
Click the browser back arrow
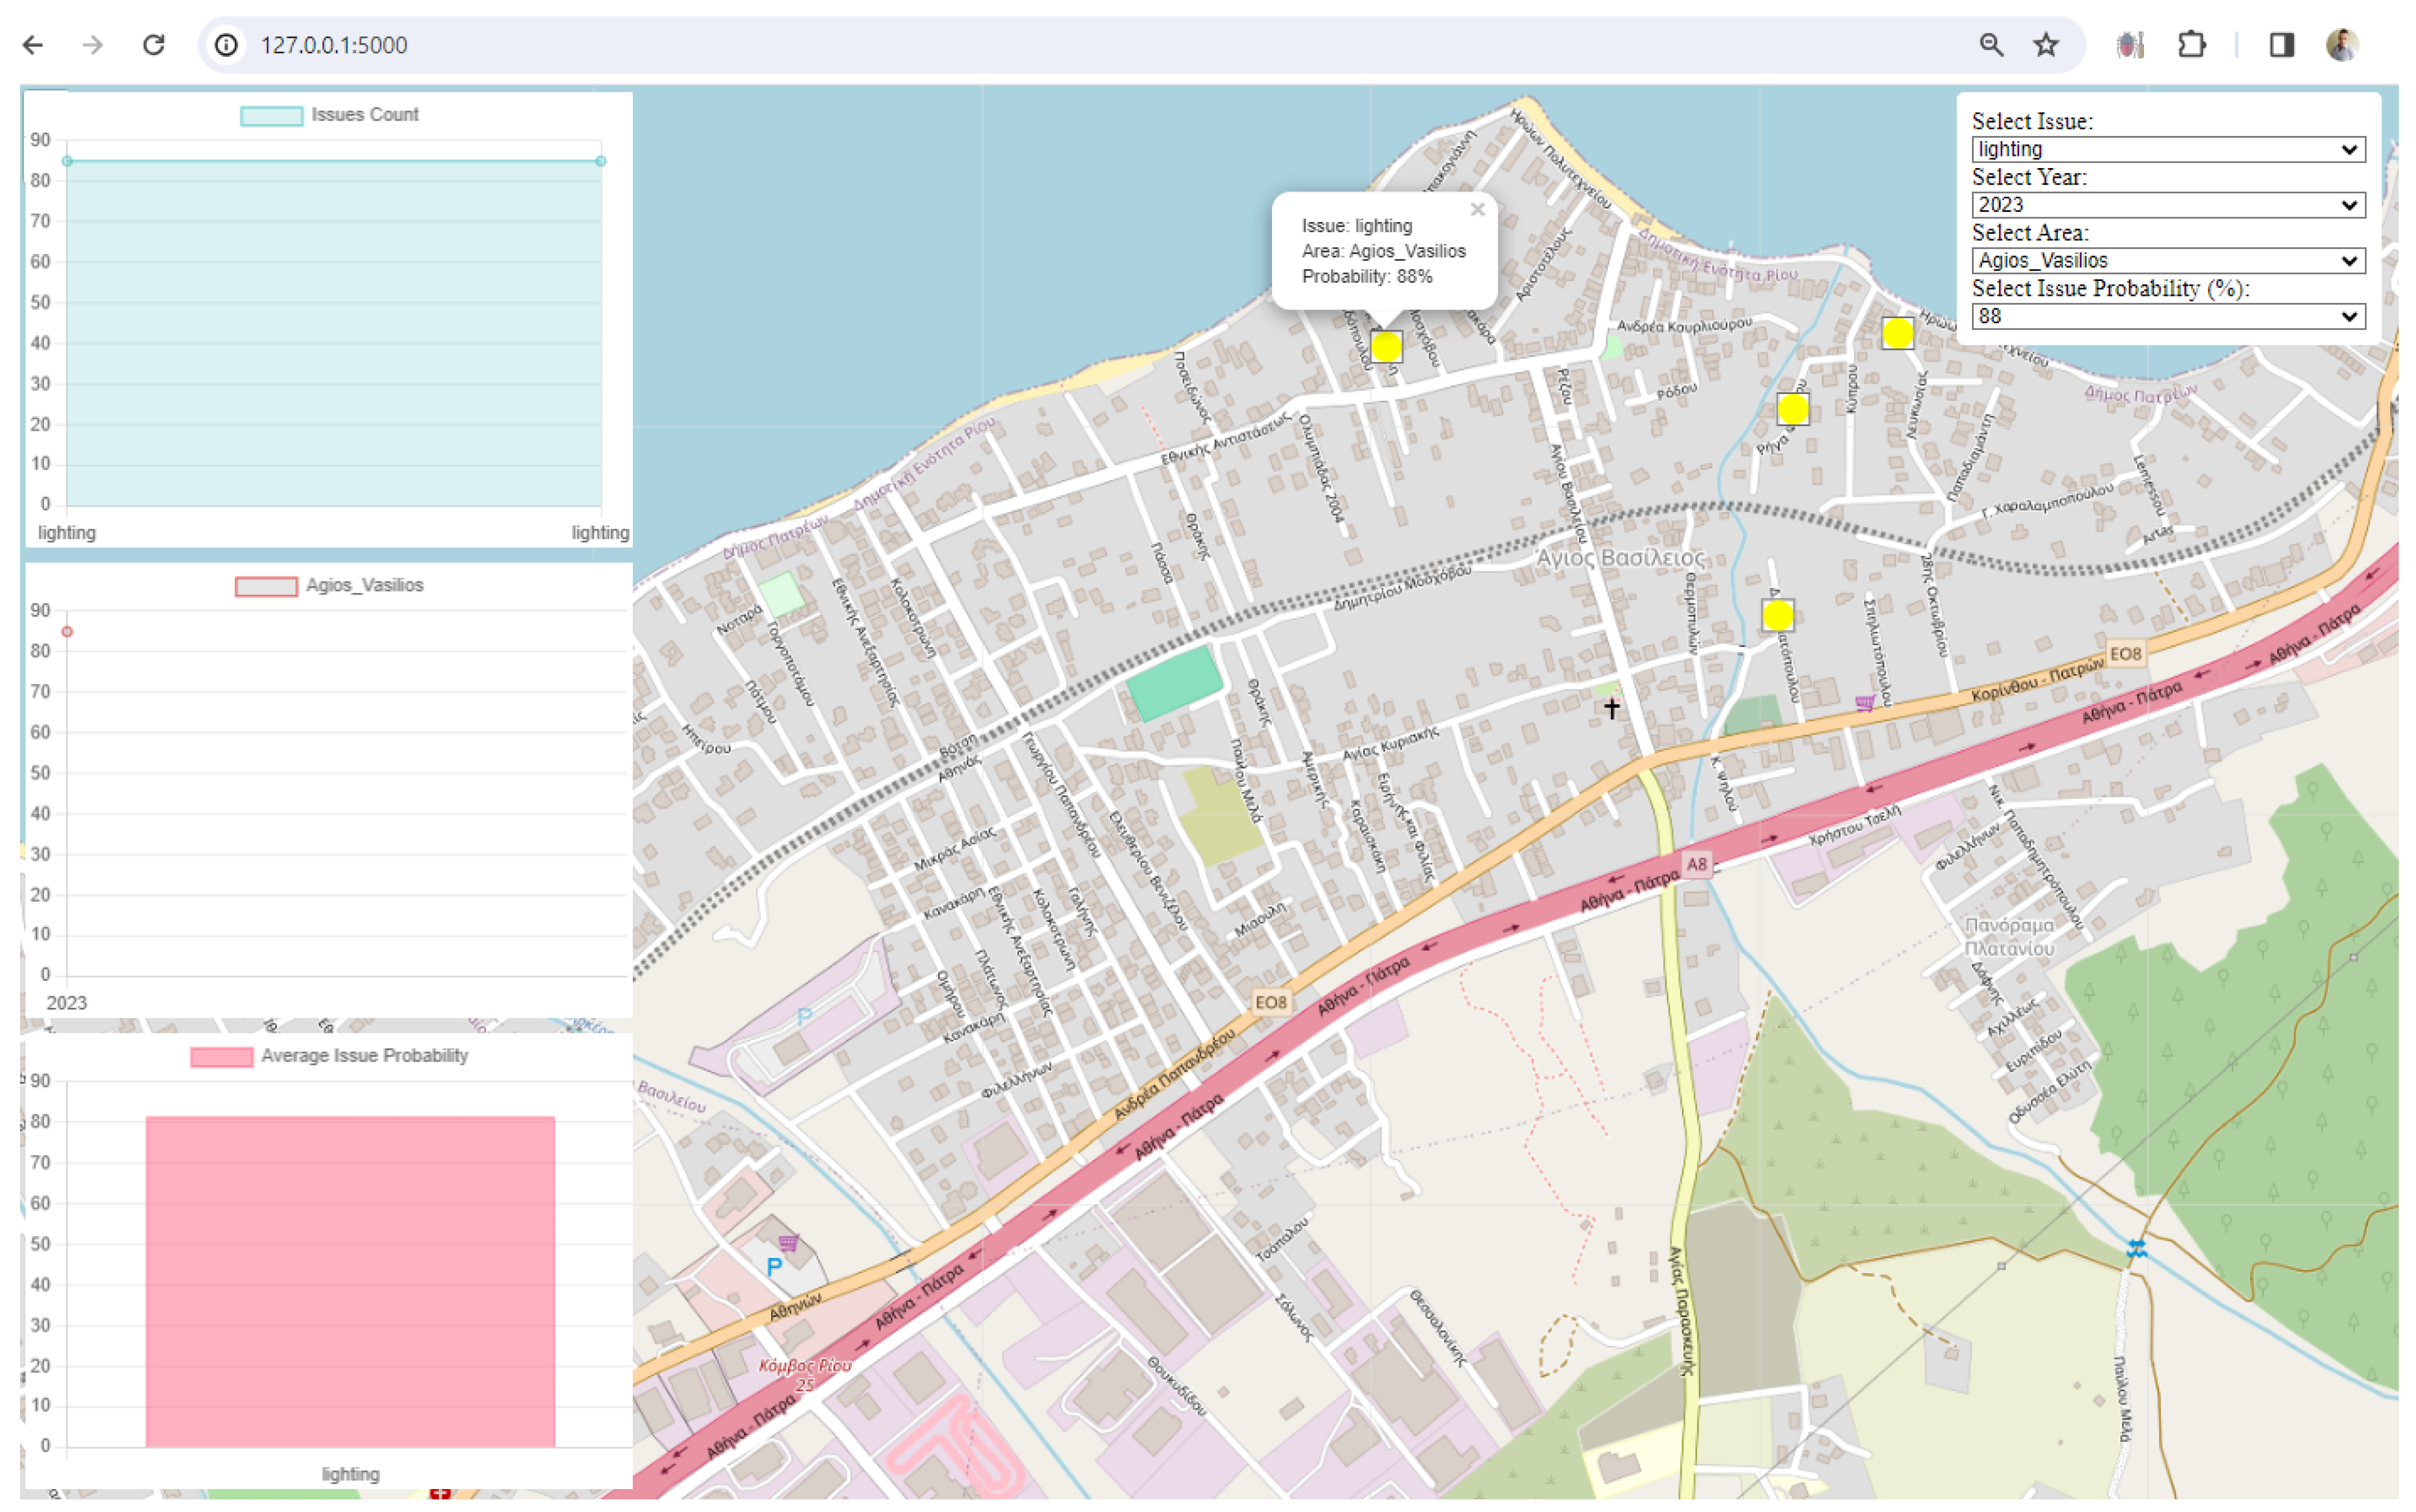click(33, 45)
